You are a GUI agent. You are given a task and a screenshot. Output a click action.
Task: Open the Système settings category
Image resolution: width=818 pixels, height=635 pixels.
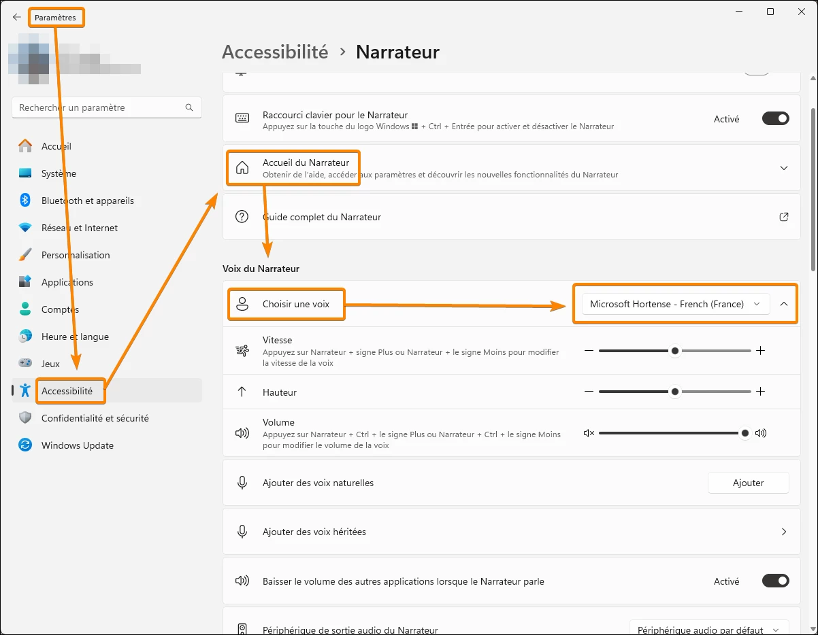[x=59, y=173]
